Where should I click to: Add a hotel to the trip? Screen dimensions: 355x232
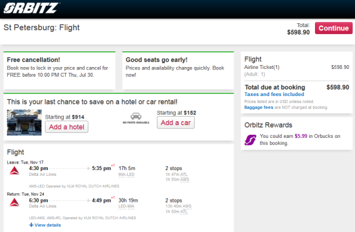pos(66,127)
